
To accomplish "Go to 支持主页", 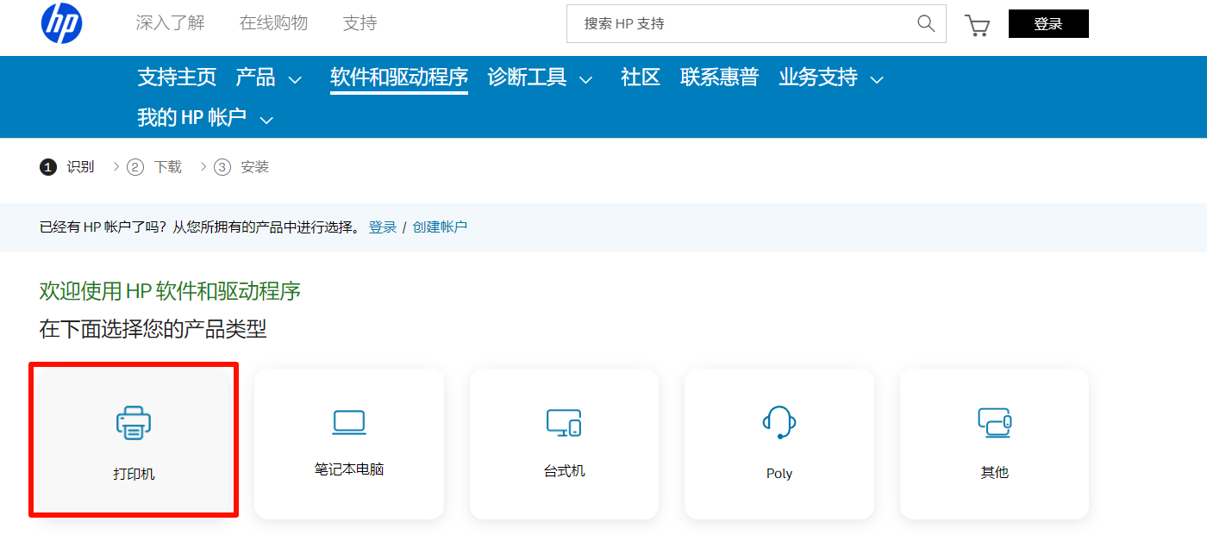I will [177, 78].
